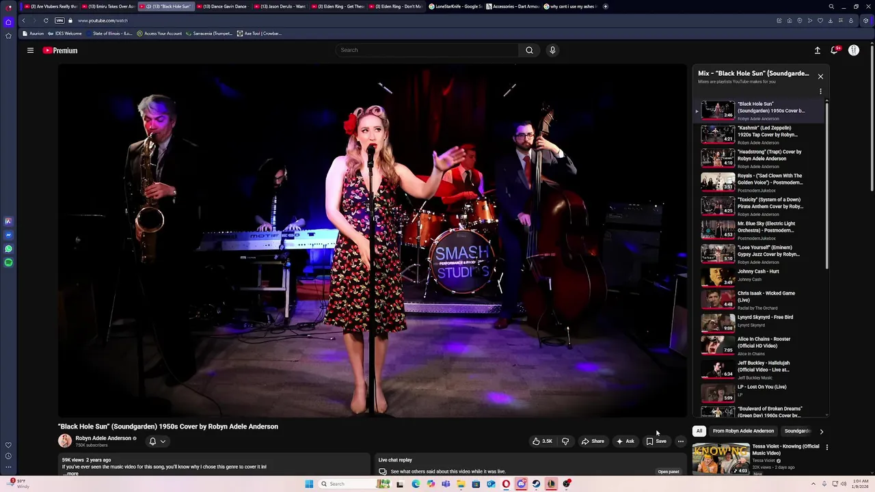Open the live chat replay panel
The width and height of the screenshot is (875, 492).
click(668, 471)
